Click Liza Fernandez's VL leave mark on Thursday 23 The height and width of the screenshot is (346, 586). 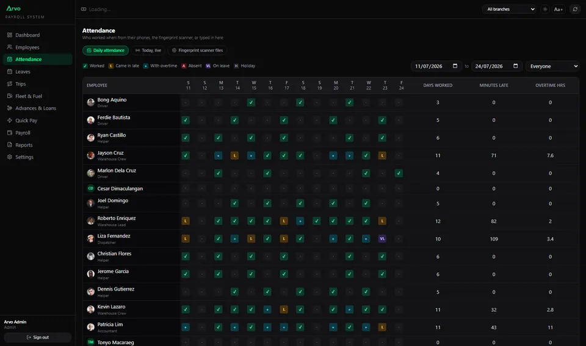[382, 239]
